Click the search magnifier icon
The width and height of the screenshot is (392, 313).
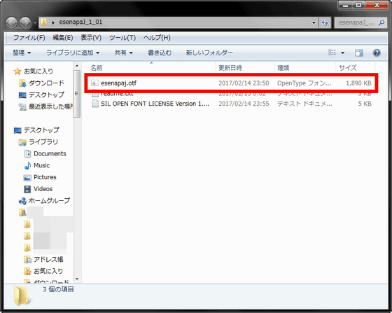381,22
